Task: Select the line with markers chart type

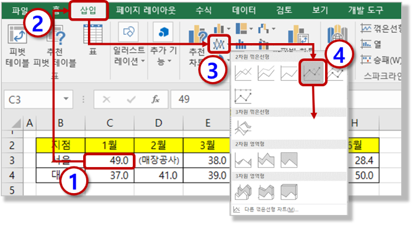Action: pos(313,73)
